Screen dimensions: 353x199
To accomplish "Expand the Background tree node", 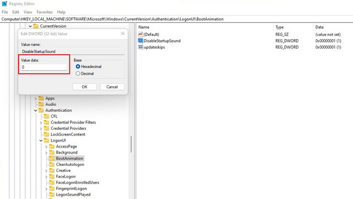I will [x=46, y=153].
